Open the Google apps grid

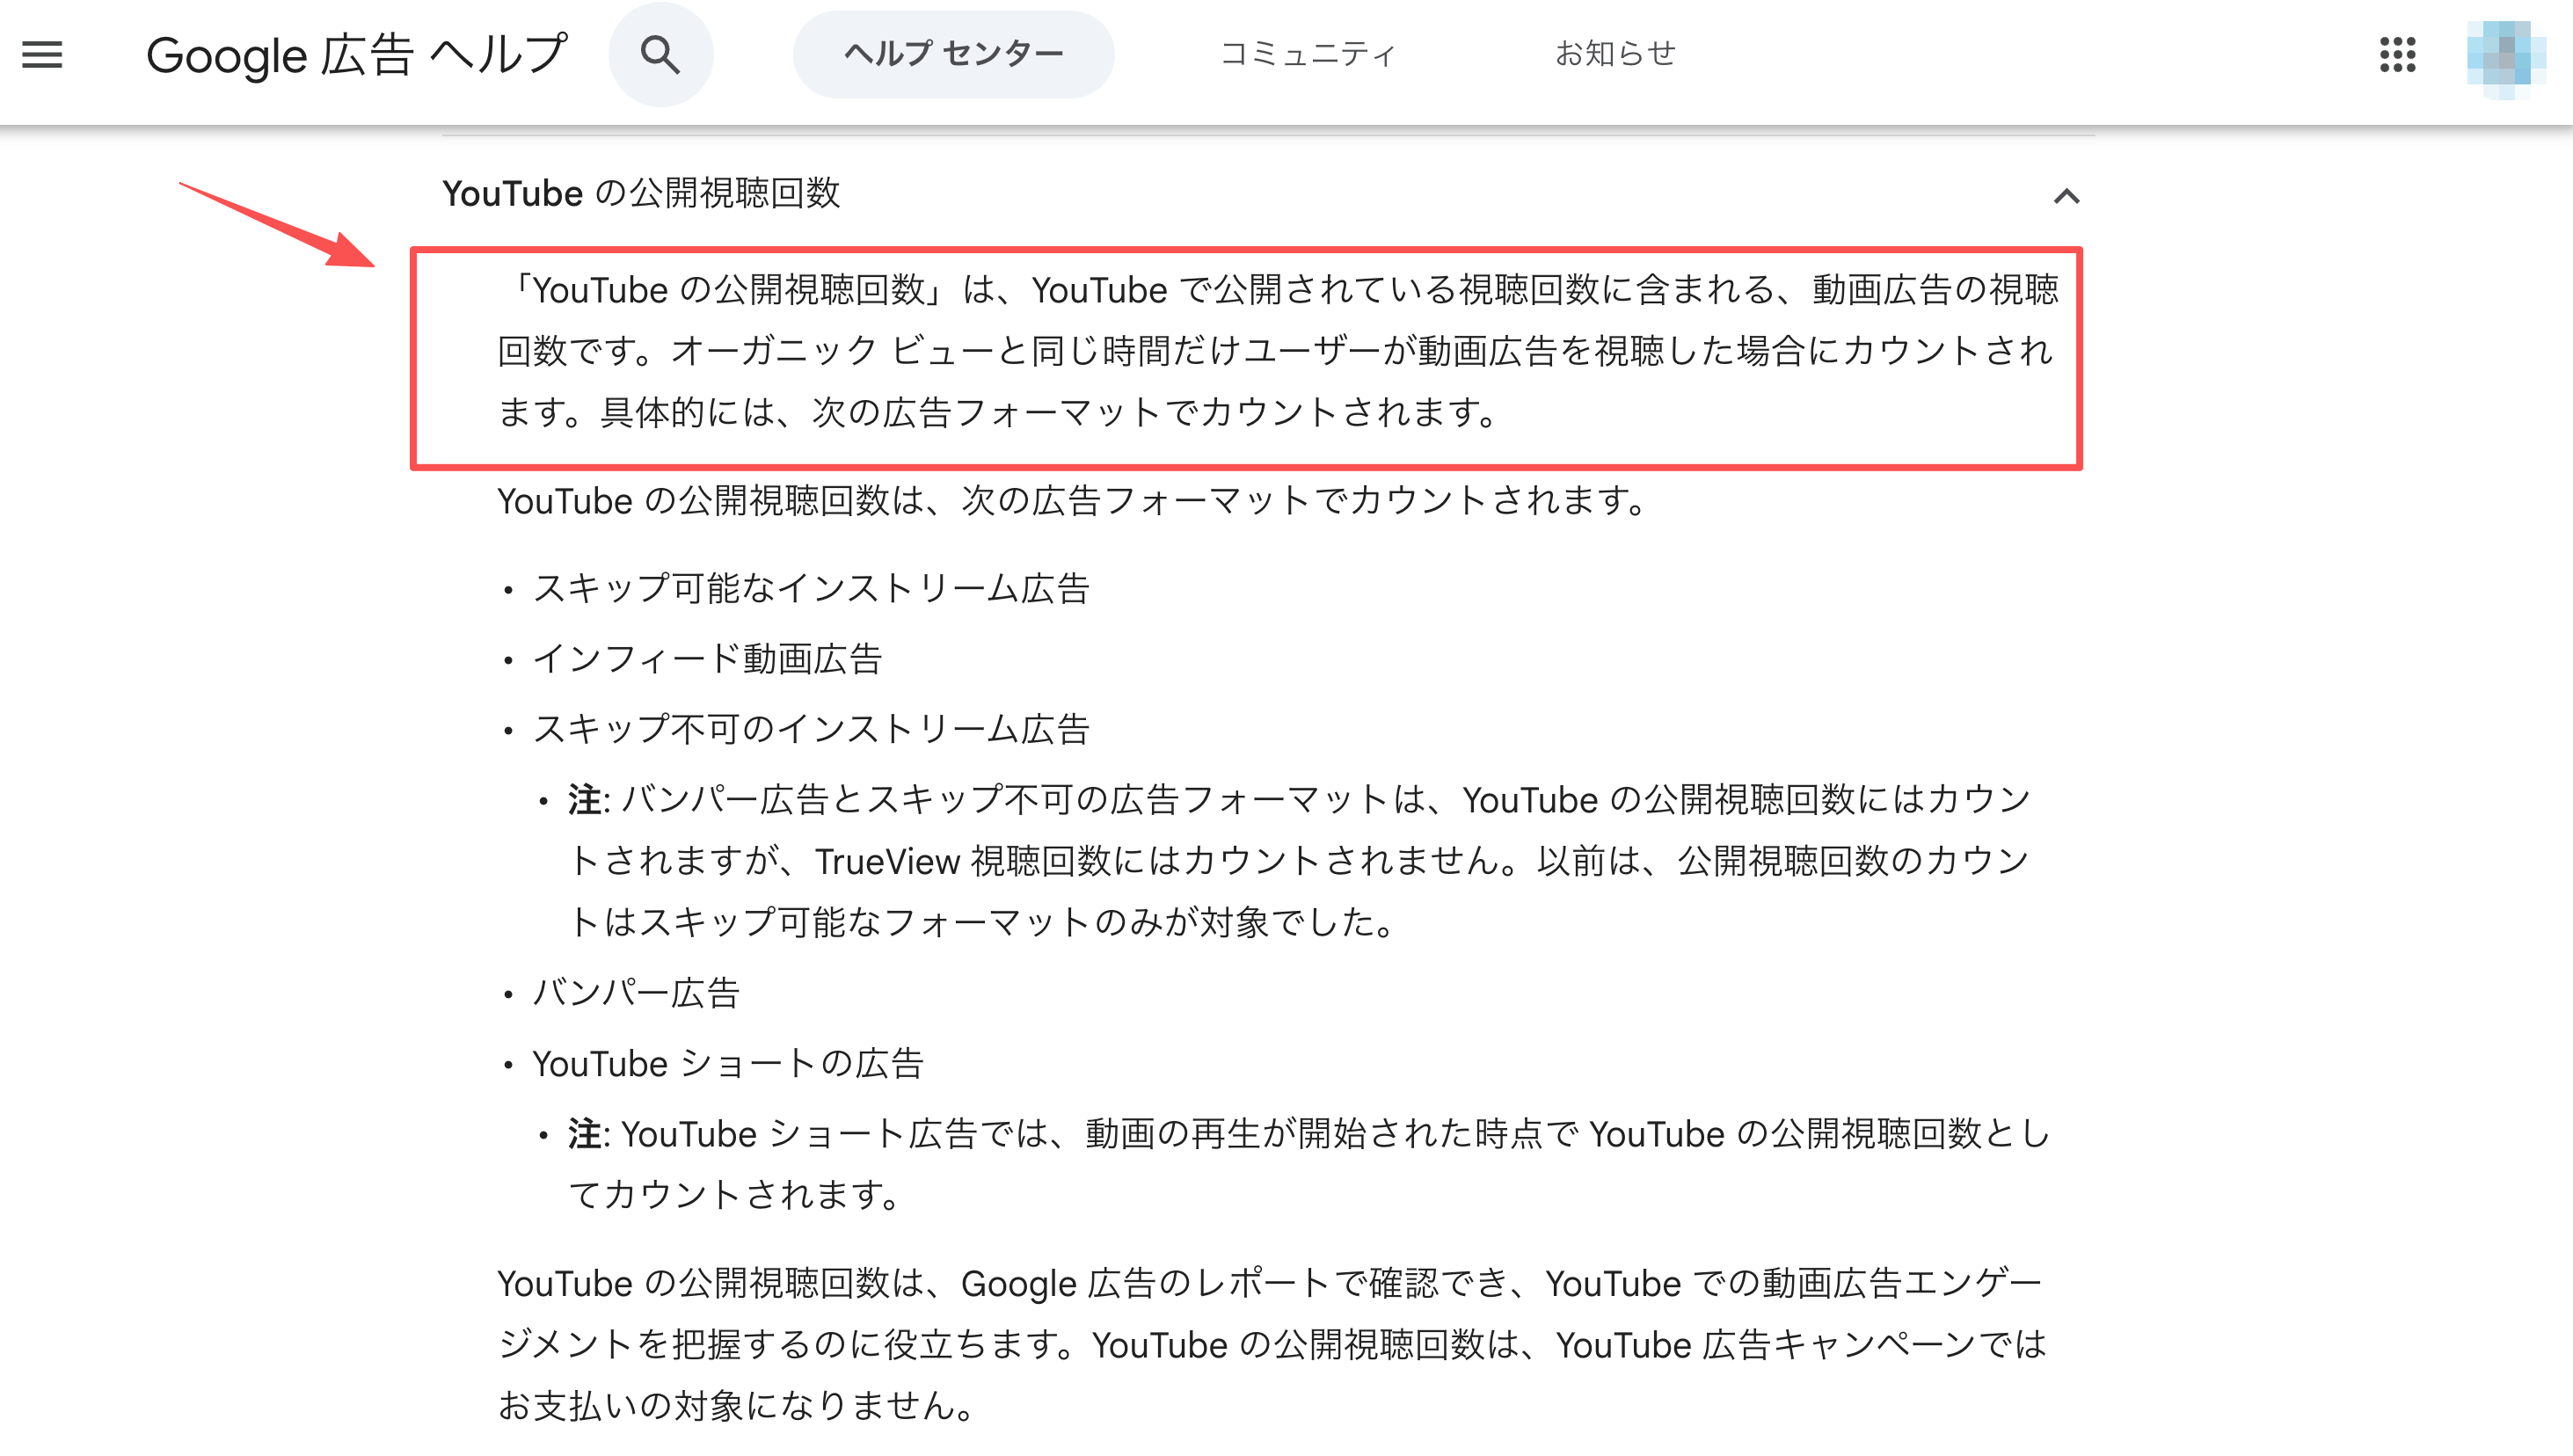point(2397,54)
